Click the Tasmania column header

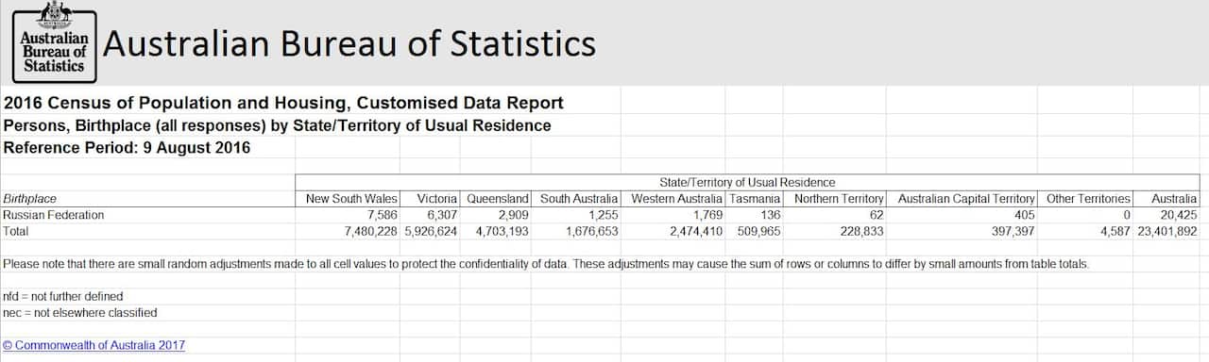pos(756,199)
